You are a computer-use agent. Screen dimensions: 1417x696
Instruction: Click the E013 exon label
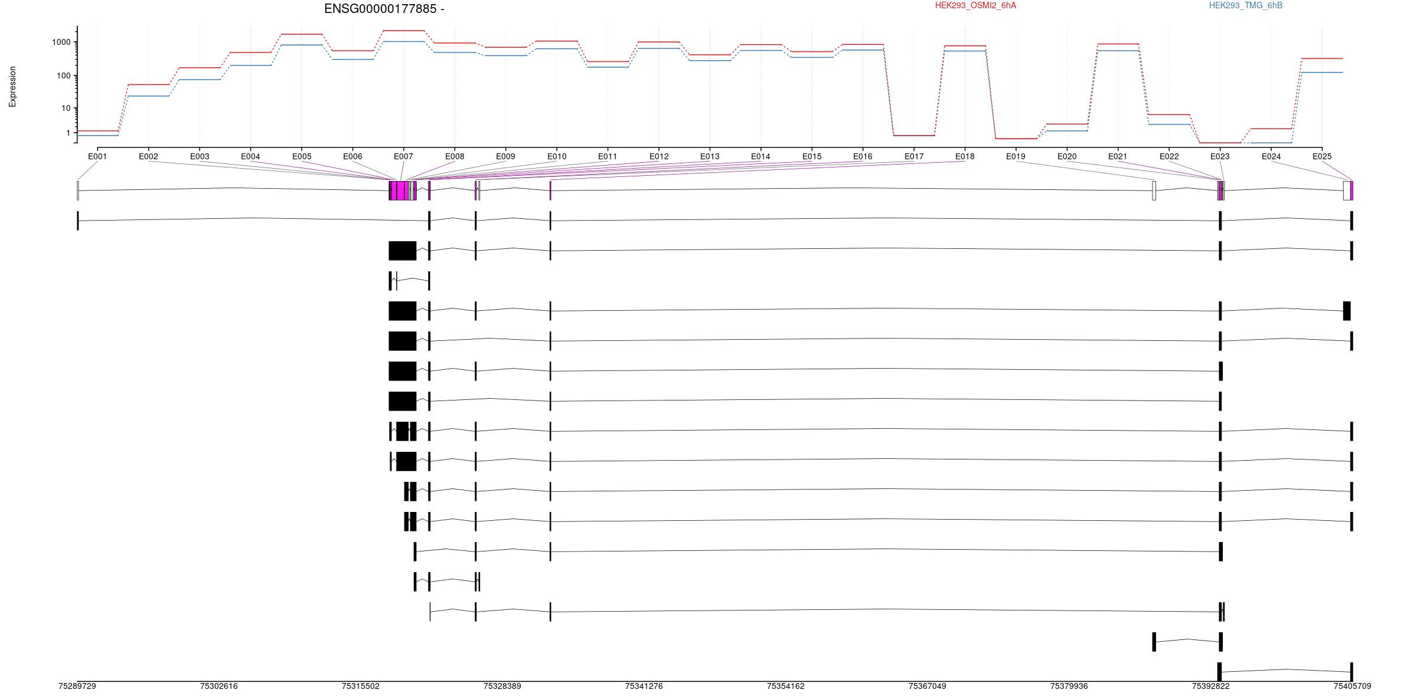[710, 157]
